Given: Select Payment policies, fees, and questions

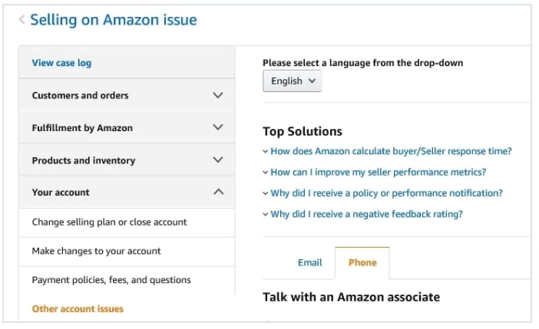Looking at the screenshot, I should point(127,280).
